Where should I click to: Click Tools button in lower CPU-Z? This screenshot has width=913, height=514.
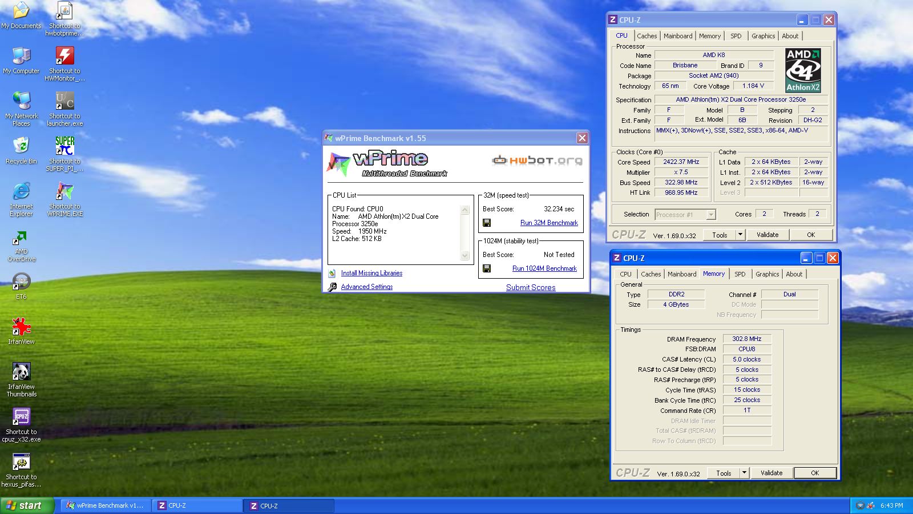click(724, 473)
